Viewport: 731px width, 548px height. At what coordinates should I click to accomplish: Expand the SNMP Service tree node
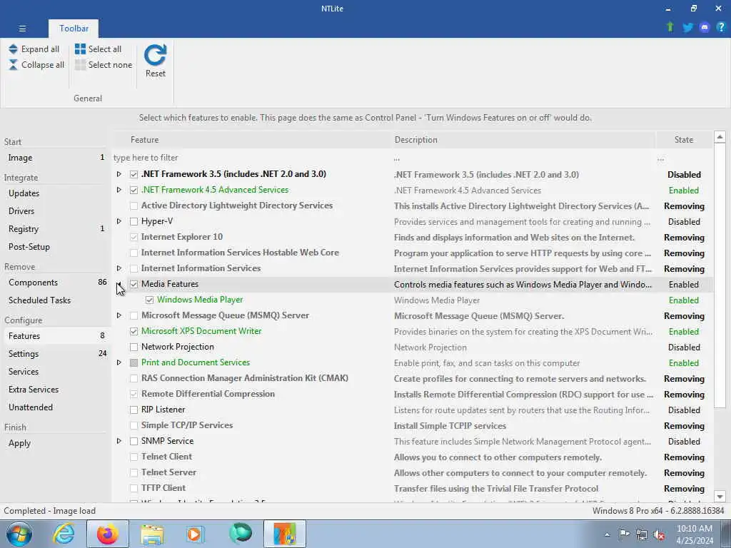tap(119, 441)
